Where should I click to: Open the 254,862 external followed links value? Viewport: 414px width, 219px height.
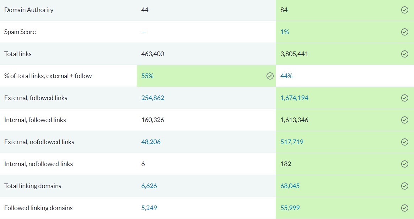coord(152,98)
